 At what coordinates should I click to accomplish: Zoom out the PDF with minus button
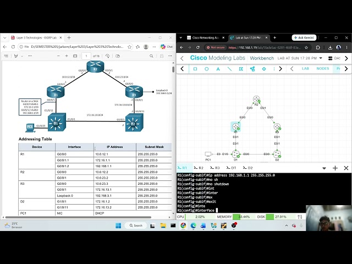point(59,56)
